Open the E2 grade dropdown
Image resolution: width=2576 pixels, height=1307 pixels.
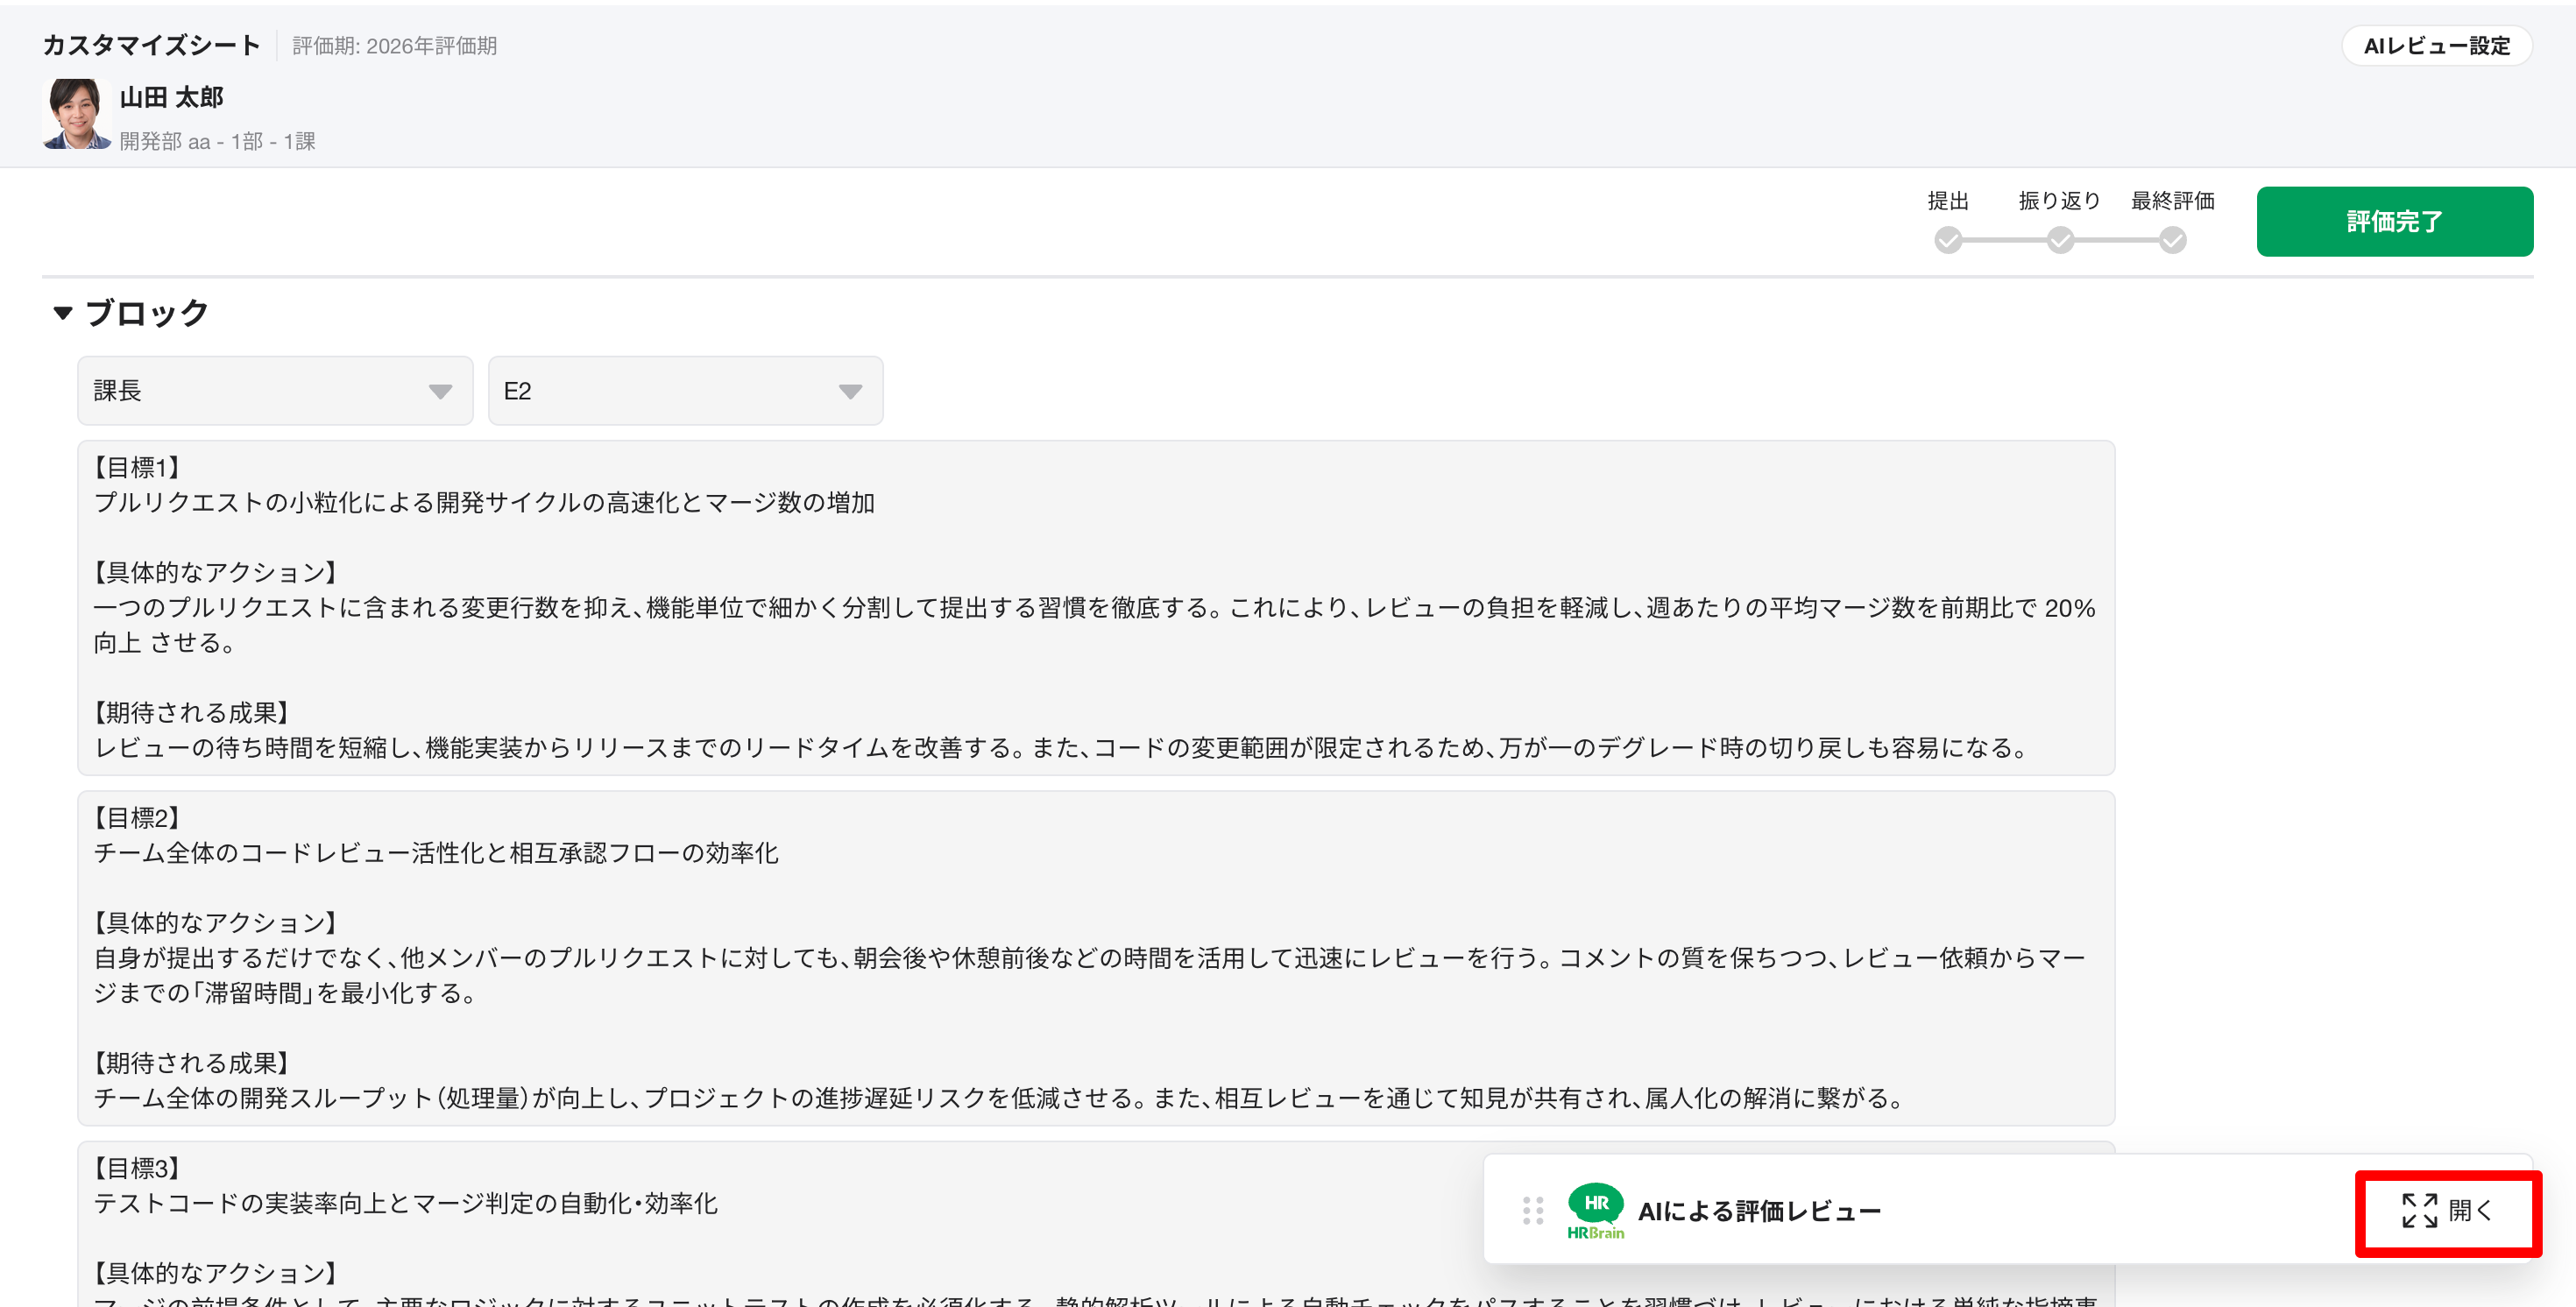(x=685, y=391)
